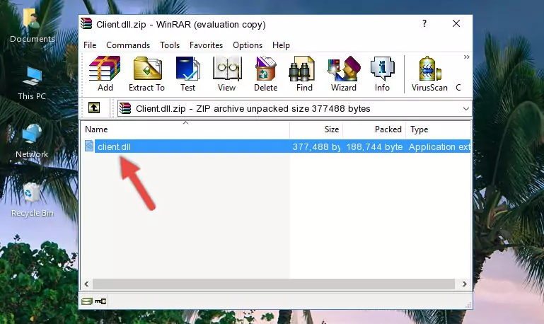The height and width of the screenshot is (324, 544).
Task: Select the This PC desktop icon
Action: [32, 83]
